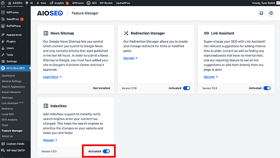This screenshot has height=158, width=280.
Task: Open the SEO admin bar menu
Action: (91, 3)
